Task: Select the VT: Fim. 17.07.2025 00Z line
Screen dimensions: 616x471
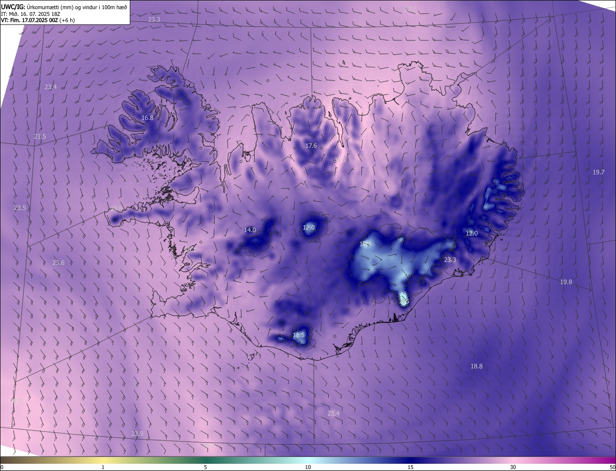Action: [x=38, y=20]
